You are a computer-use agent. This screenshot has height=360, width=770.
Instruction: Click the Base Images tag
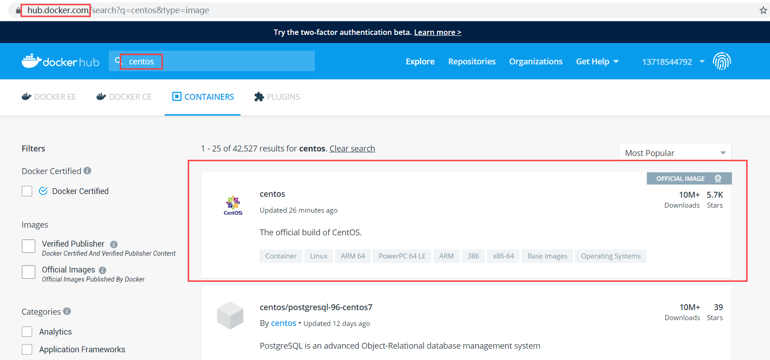point(547,256)
